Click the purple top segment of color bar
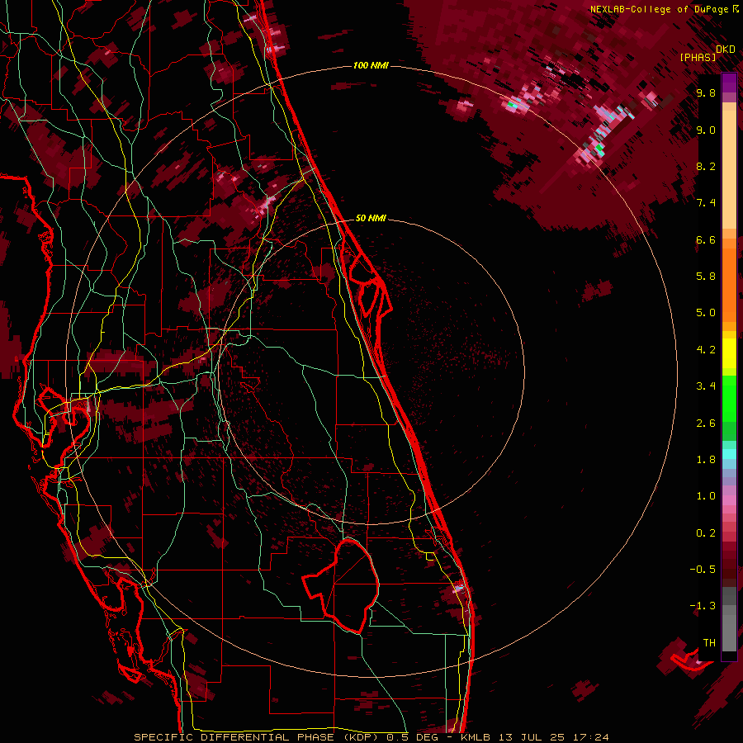 729,83
